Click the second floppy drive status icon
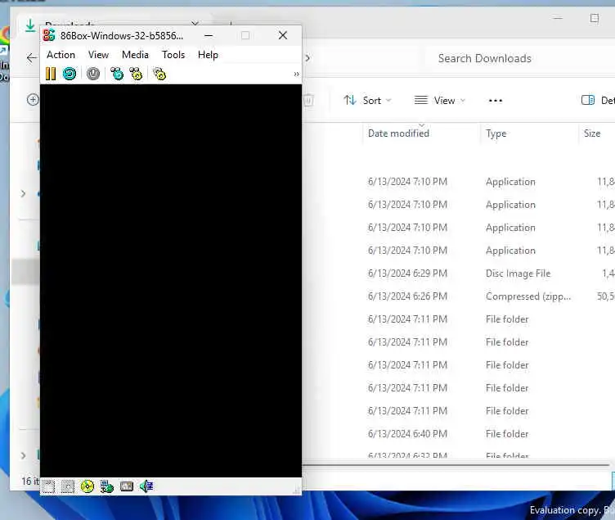This screenshot has height=520, width=615. [67, 486]
